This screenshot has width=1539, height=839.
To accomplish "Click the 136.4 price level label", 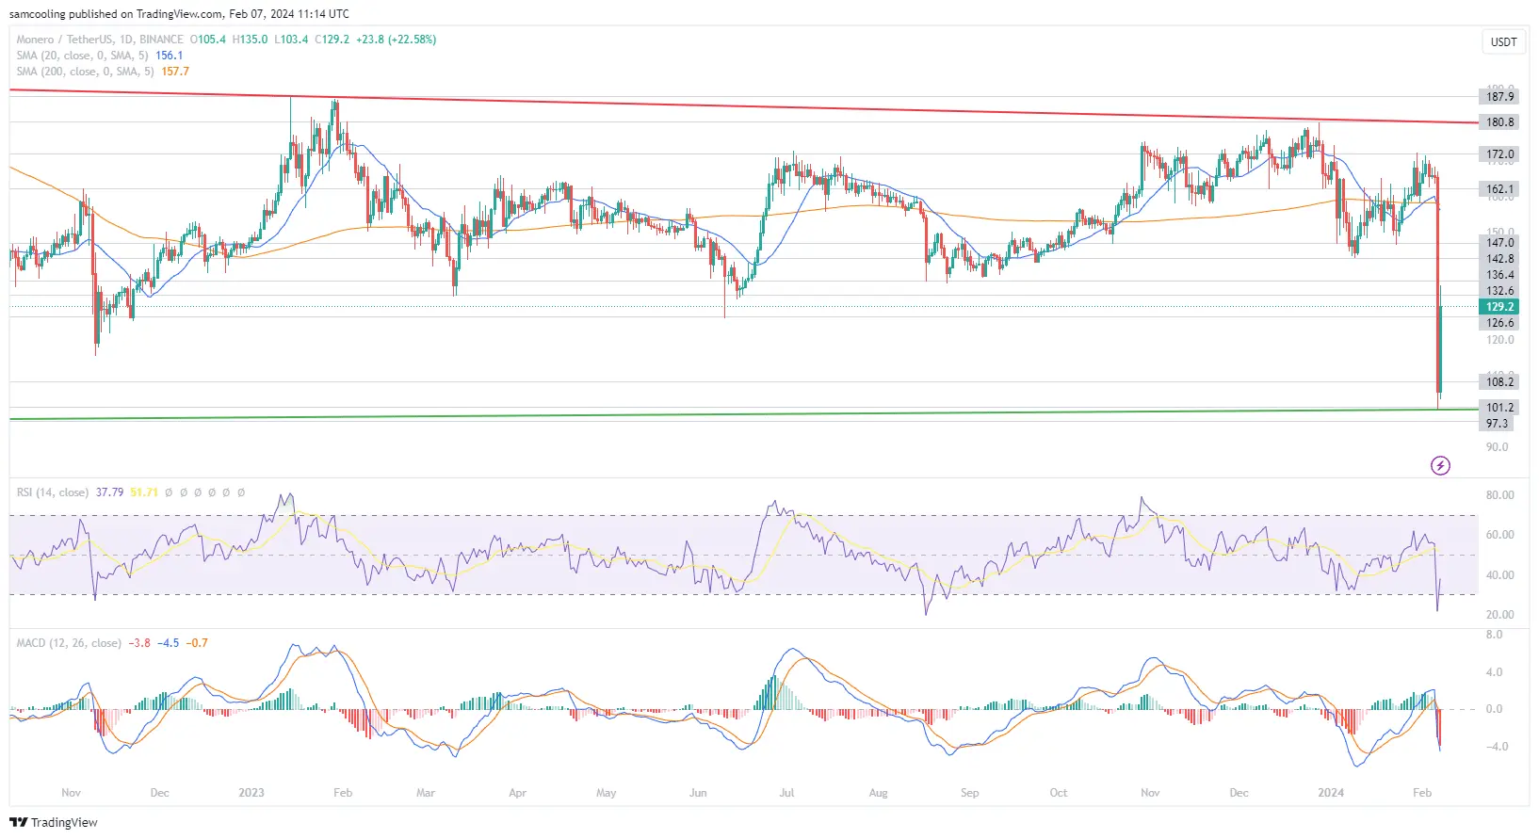I will pos(1499,275).
